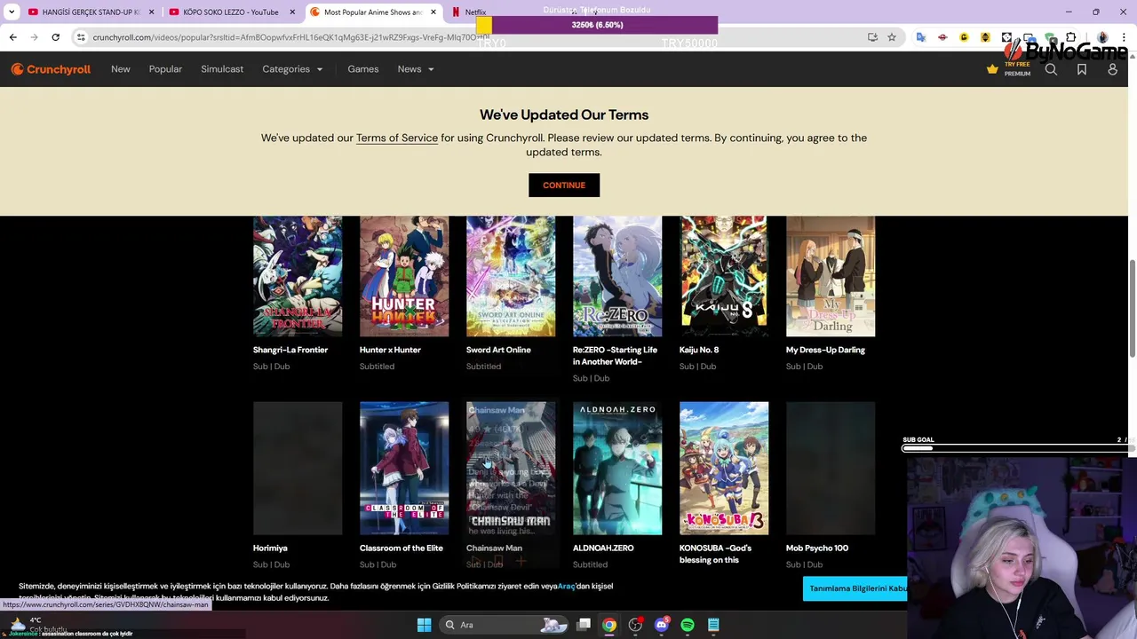Open Chainsaw Man card
Screen dimensions: 1137x639
[511, 484]
